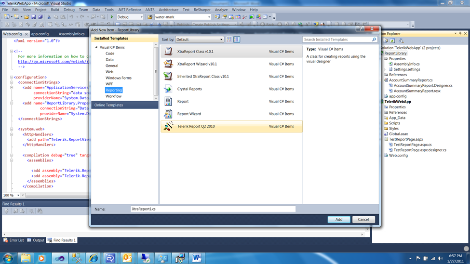Click the Windows Start orb

[8, 258]
